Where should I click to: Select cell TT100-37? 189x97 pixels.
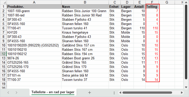34,80
